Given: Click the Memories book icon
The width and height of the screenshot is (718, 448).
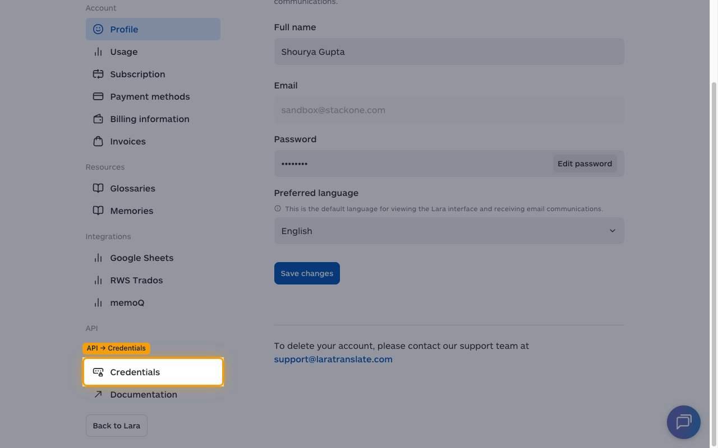Looking at the screenshot, I should (x=98, y=211).
